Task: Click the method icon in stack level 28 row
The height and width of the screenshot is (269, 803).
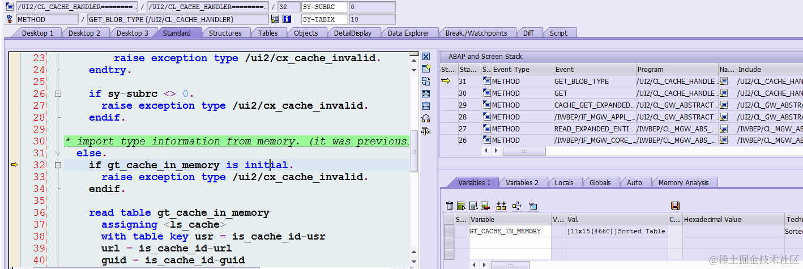Action: (487, 117)
